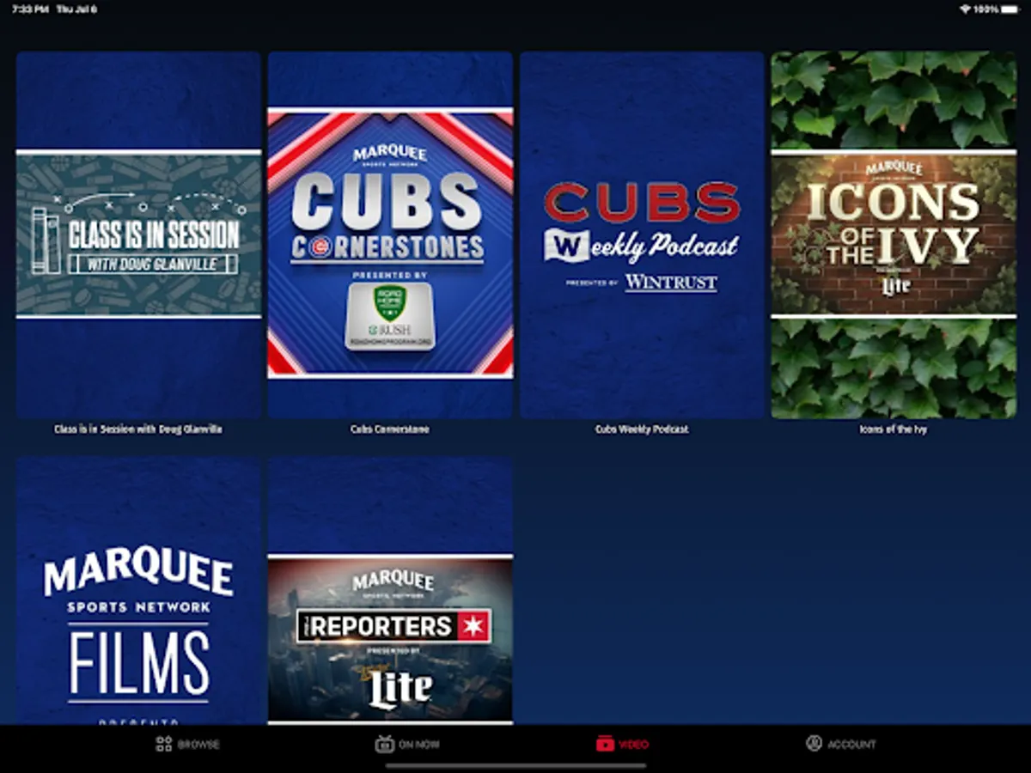Image resolution: width=1031 pixels, height=773 pixels.
Task: Tap the battery indicator in status bar
Action: pyautogui.click(x=1009, y=9)
